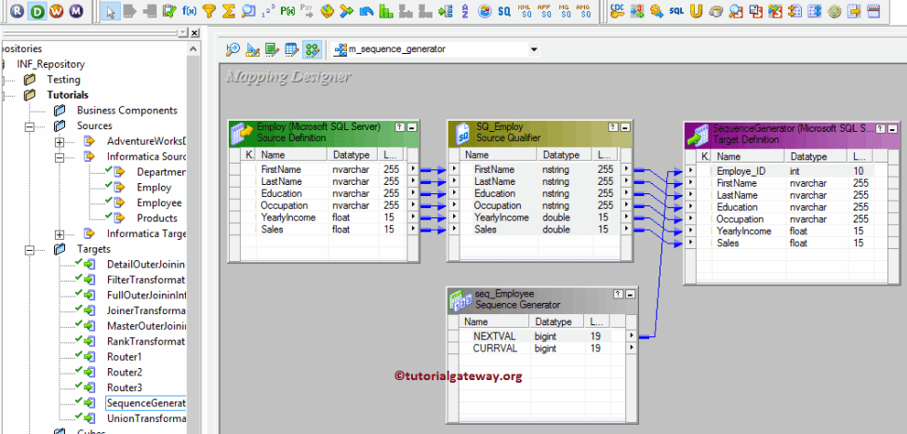Select the Tutorials folder
Viewport: 907px width, 434px height.
[68, 95]
